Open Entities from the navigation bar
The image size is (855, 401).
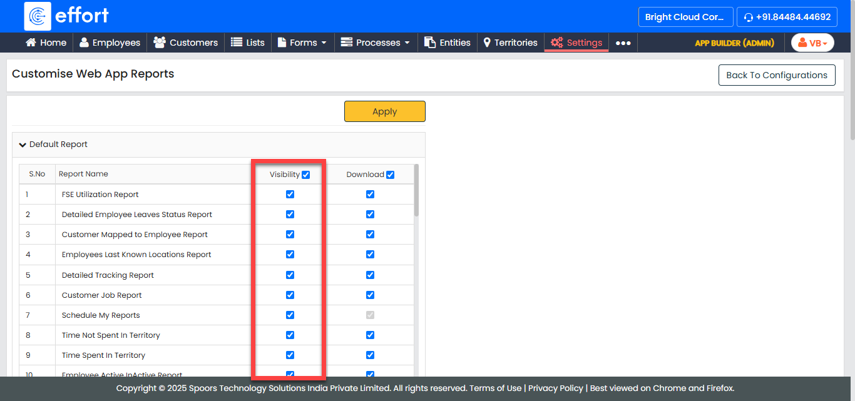[x=447, y=43]
